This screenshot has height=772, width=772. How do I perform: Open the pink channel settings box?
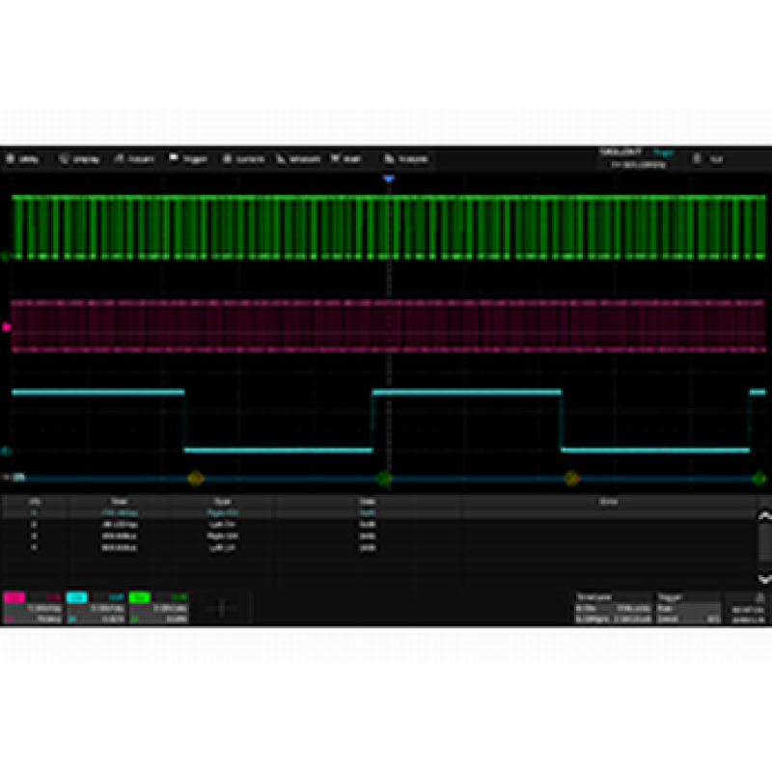click(32, 609)
